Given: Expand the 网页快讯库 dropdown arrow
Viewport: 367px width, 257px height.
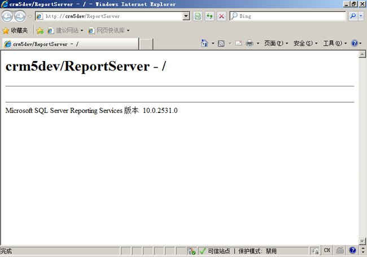Looking at the screenshot, I should pyautogui.click(x=128, y=31).
